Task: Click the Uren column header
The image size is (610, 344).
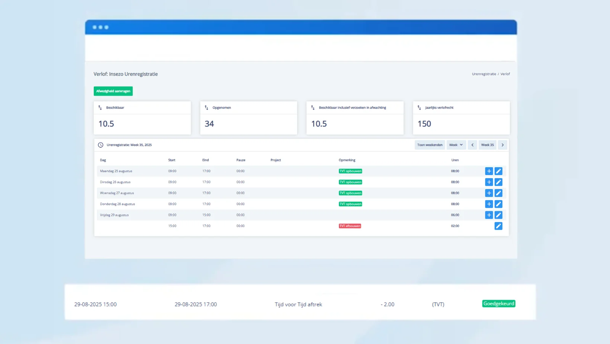Action: pyautogui.click(x=455, y=160)
